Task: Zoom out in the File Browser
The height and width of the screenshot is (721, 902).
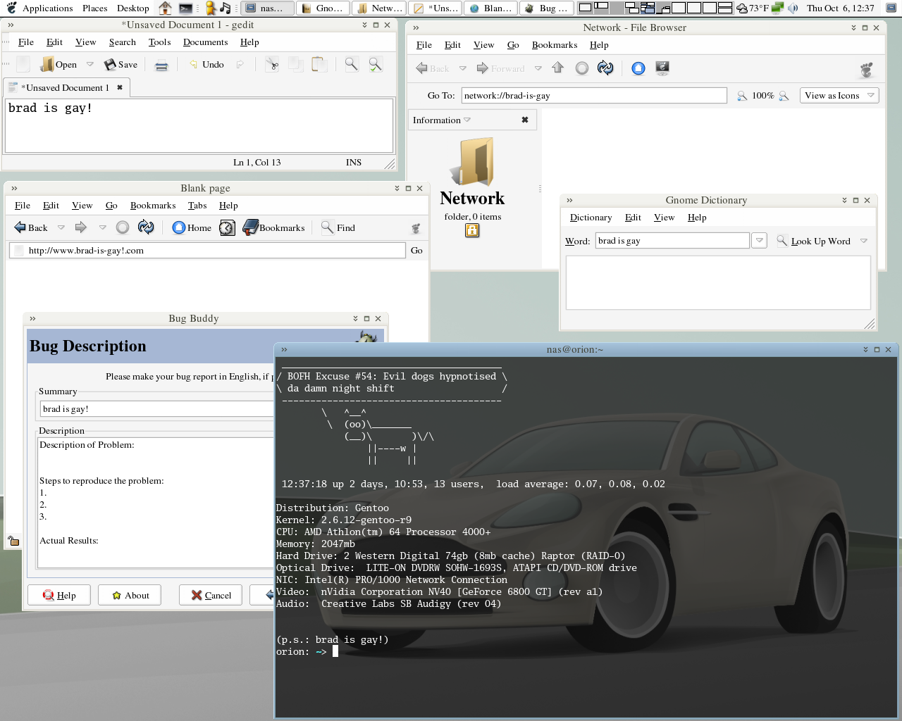Action: coord(742,96)
